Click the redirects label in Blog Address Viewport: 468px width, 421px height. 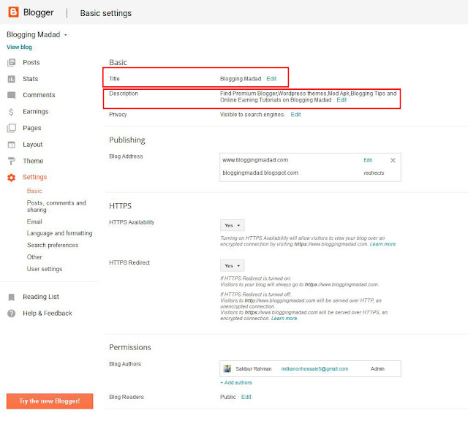point(374,172)
